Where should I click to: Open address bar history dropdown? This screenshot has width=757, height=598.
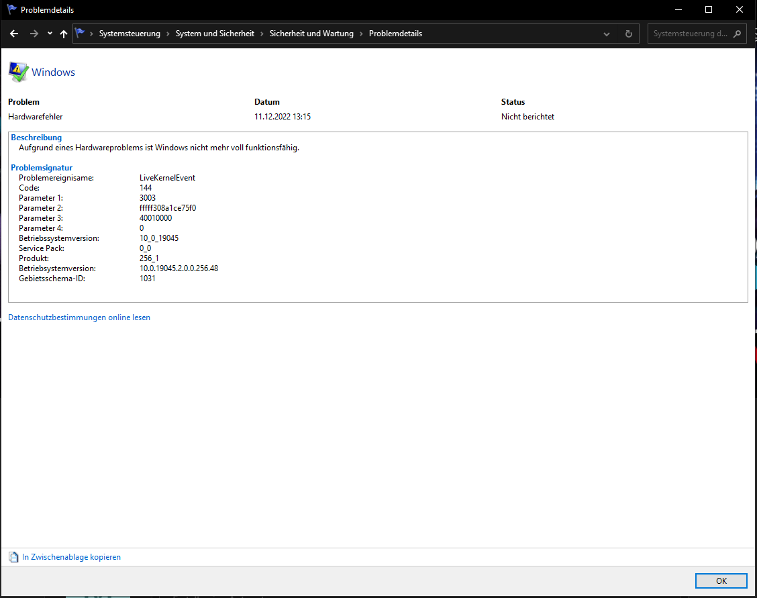point(607,34)
